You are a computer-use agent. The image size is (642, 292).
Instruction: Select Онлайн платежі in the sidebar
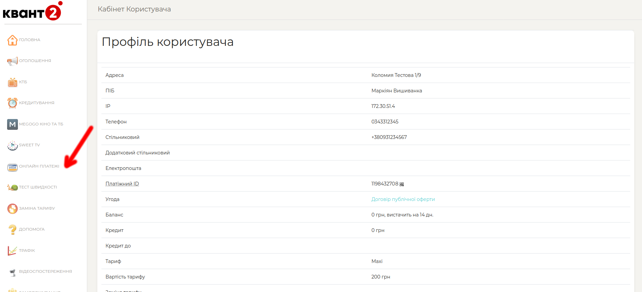(39, 166)
